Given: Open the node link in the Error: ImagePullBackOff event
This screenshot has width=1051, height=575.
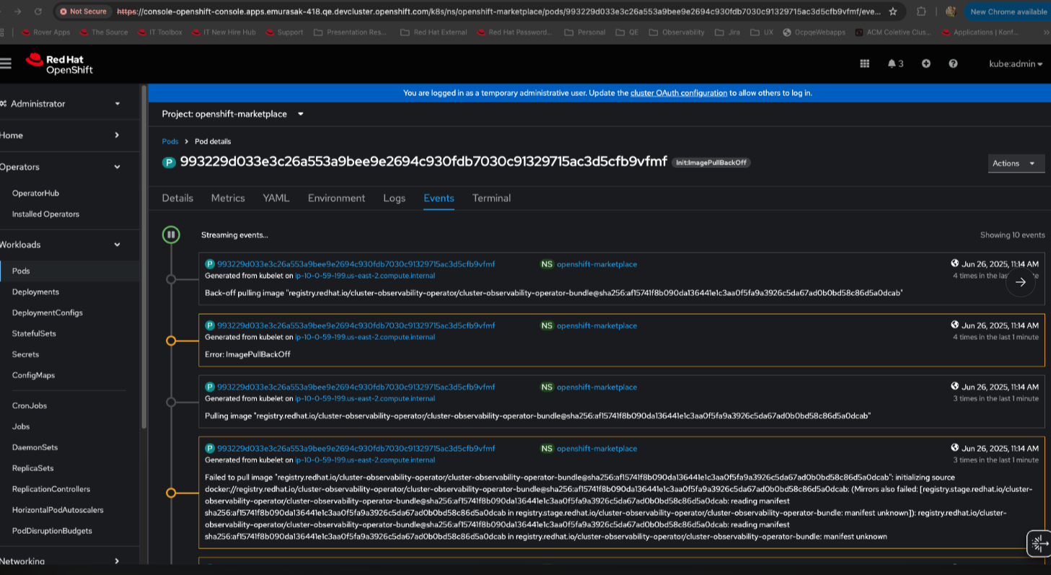Looking at the screenshot, I should point(365,337).
